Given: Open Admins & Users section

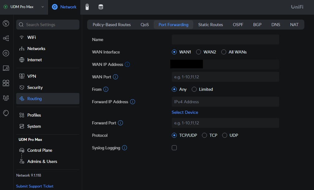Looking at the screenshot, I should coord(48,161).
